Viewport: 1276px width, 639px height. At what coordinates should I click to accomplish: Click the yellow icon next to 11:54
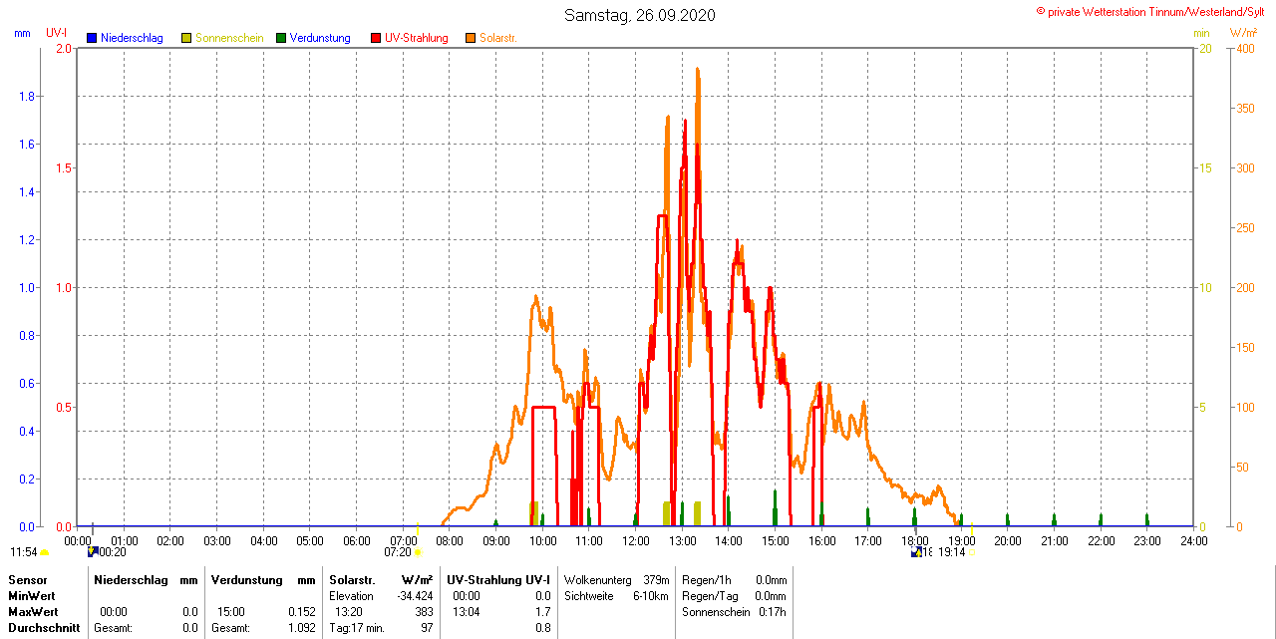[x=45, y=551]
